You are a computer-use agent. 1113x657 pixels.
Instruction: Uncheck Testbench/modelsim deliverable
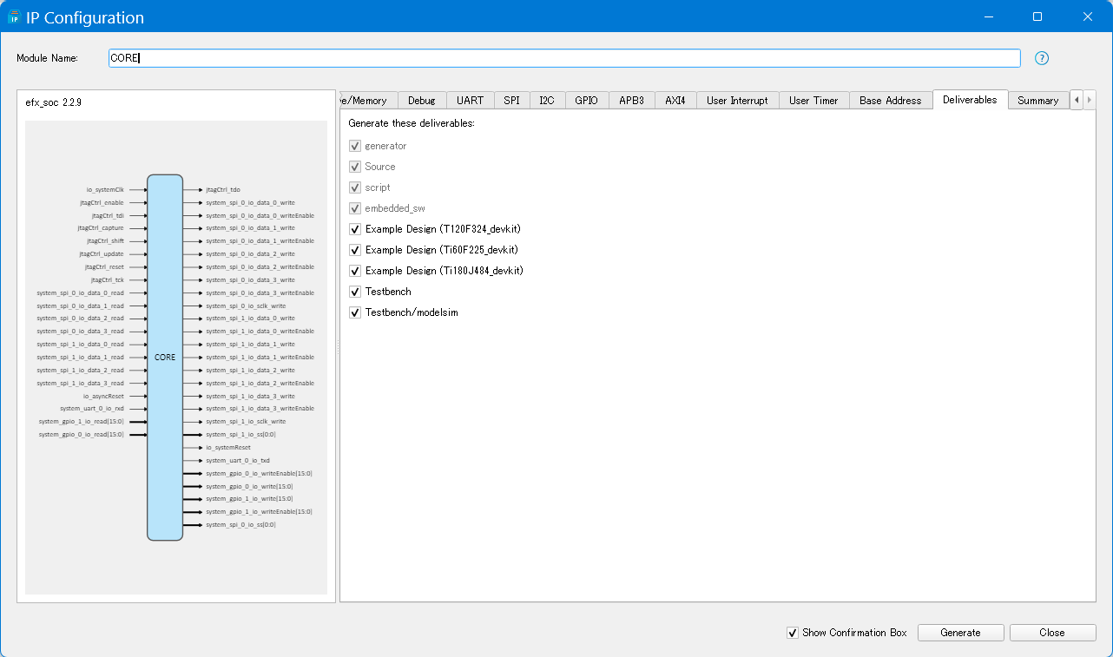[355, 312]
